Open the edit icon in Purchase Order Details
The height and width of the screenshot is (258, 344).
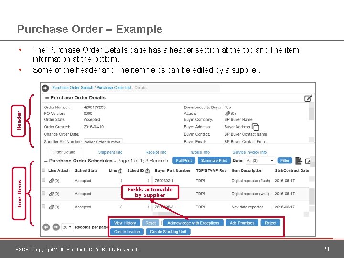(x=308, y=98)
